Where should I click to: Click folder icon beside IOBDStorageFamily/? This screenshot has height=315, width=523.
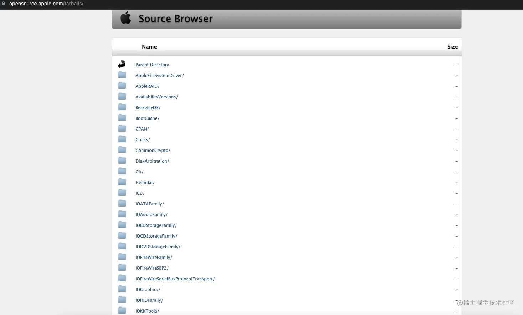(x=122, y=225)
